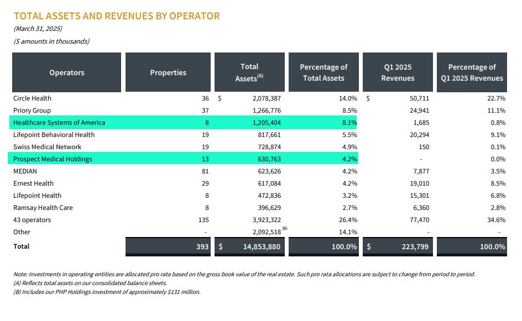Select total properties count '393'
522x321 pixels.
pos(202,246)
